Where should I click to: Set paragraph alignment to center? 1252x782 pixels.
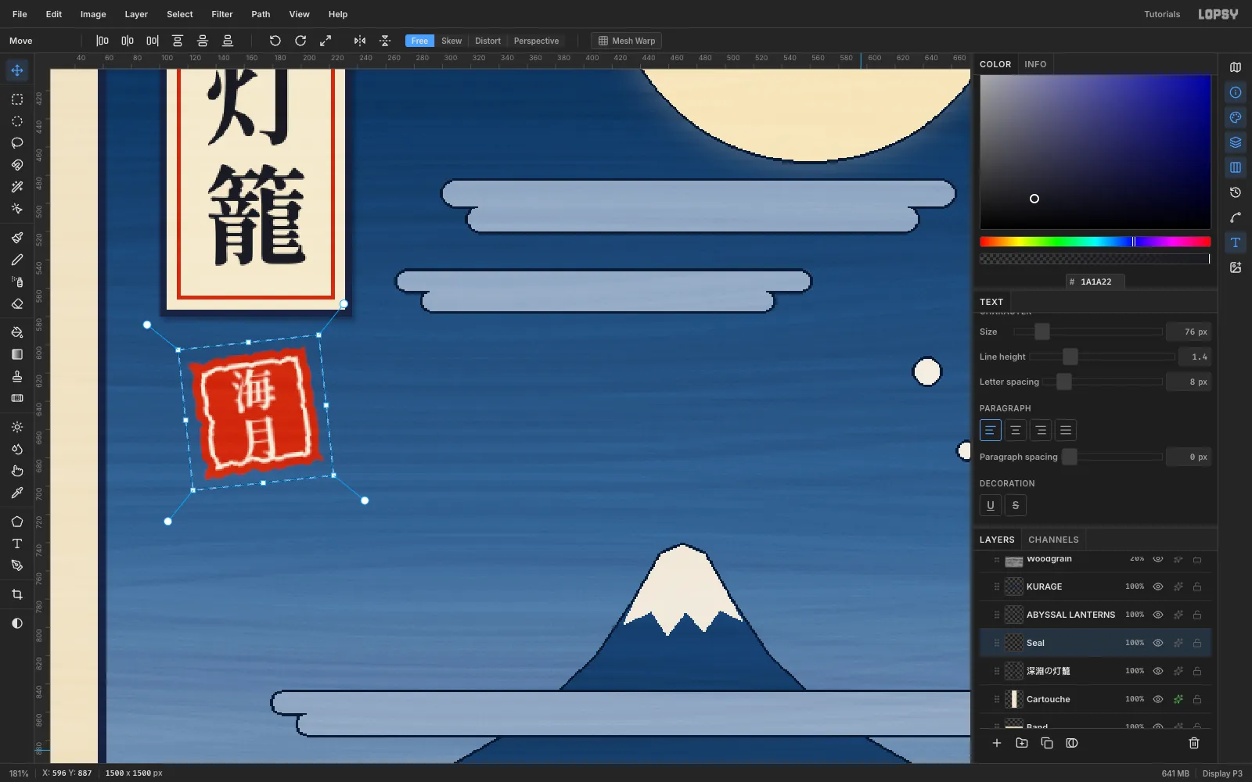(1016, 430)
